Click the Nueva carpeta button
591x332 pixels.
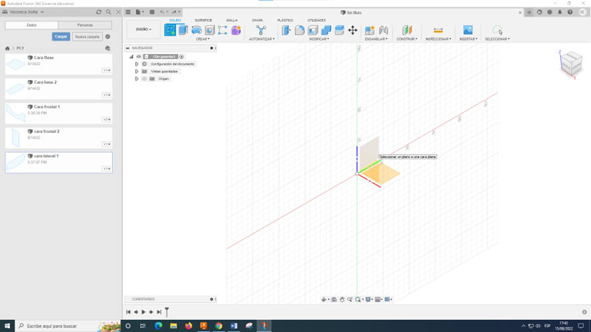pyautogui.click(x=87, y=37)
